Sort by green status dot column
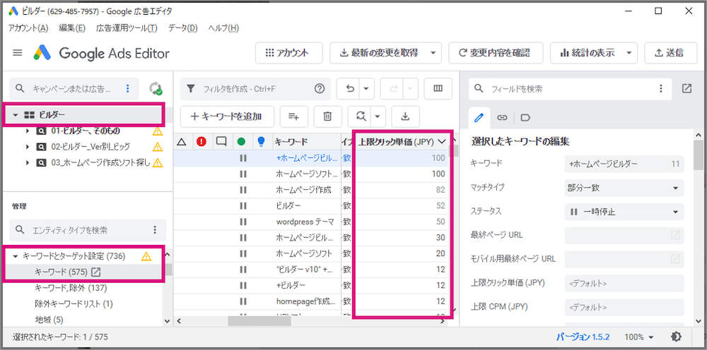The height and width of the screenshot is (350, 707). pyautogui.click(x=241, y=142)
